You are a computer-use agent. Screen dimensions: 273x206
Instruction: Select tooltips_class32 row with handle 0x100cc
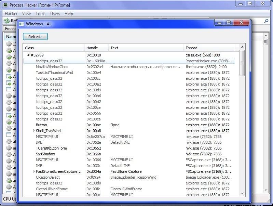[x=129, y=78]
